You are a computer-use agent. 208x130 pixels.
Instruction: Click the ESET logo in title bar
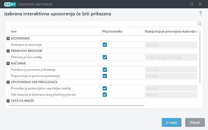coord(10,4)
